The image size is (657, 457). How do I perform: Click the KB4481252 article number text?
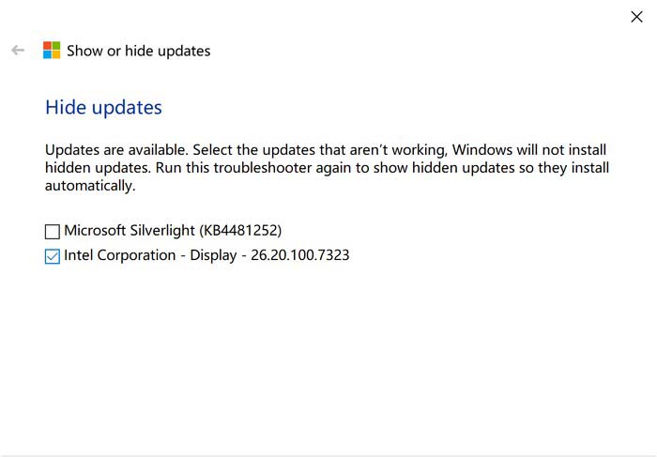coord(240,230)
